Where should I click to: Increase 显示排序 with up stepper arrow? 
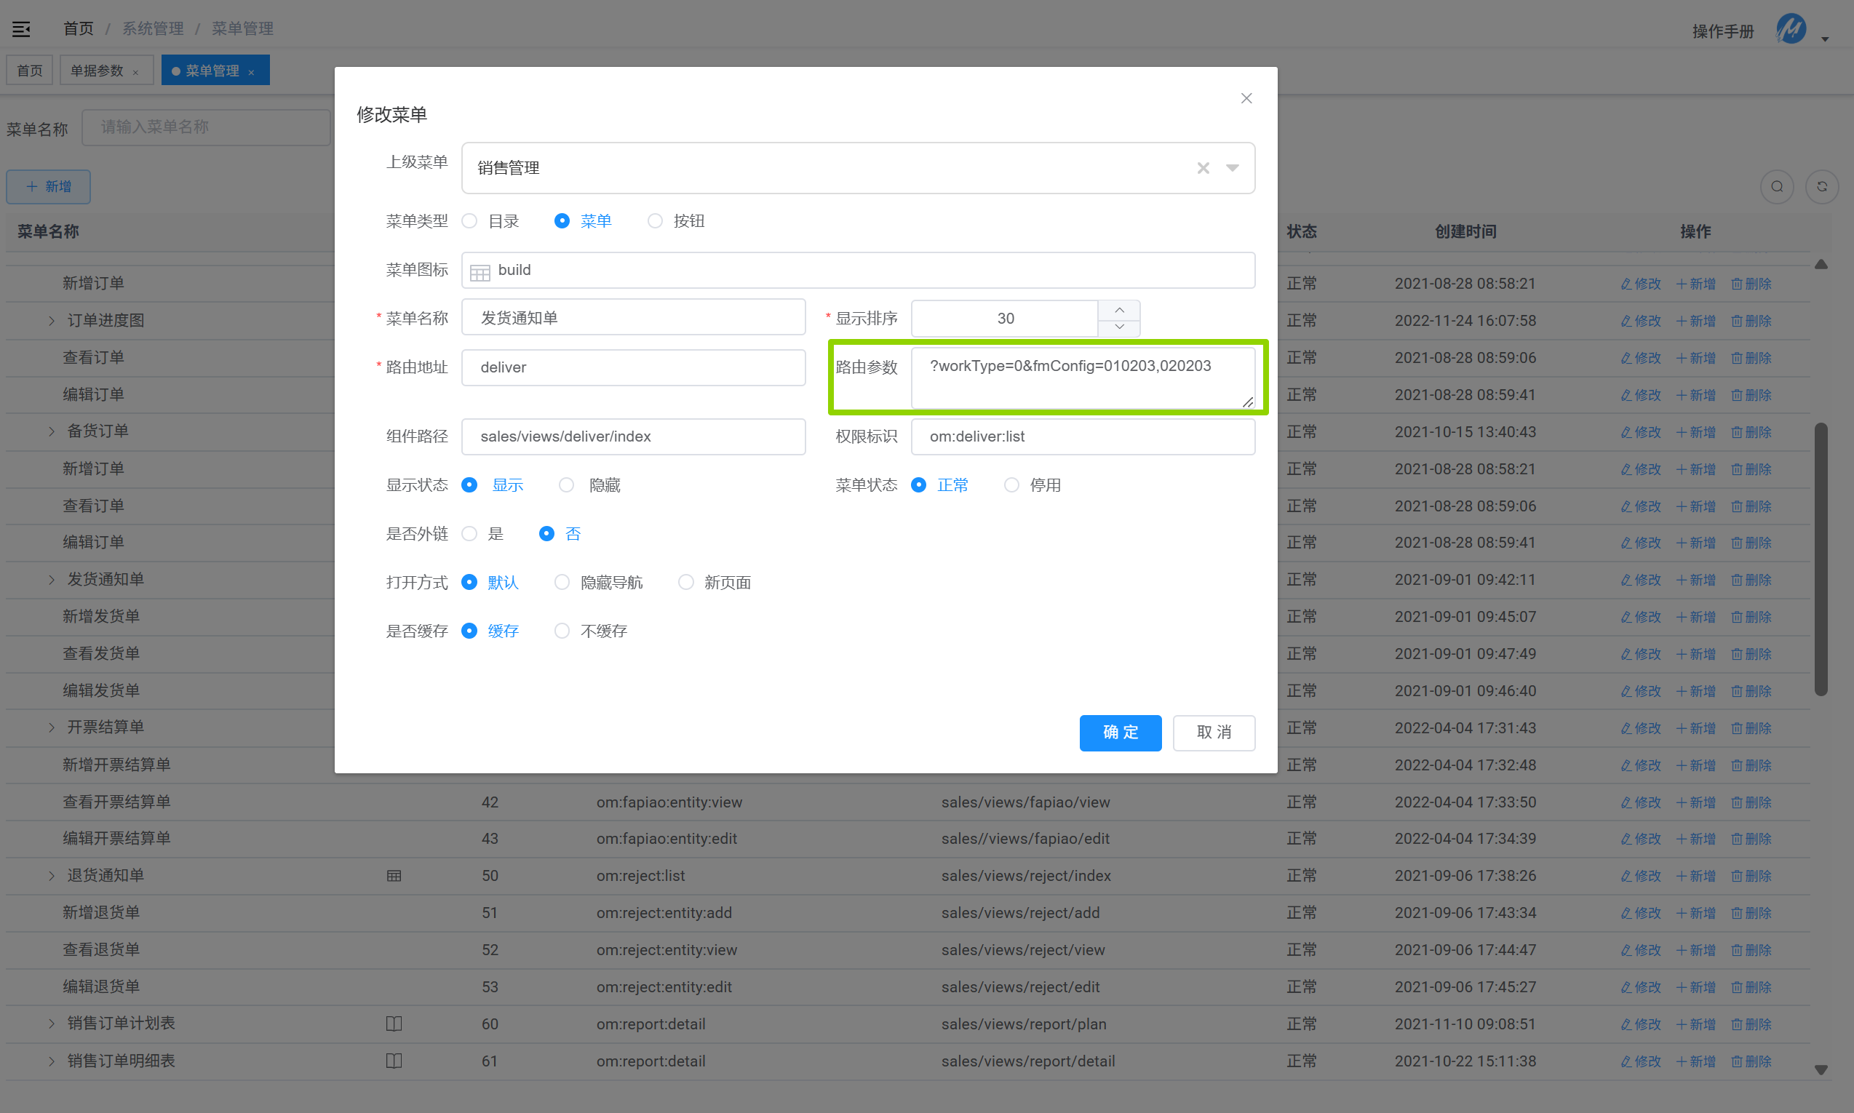point(1119,311)
